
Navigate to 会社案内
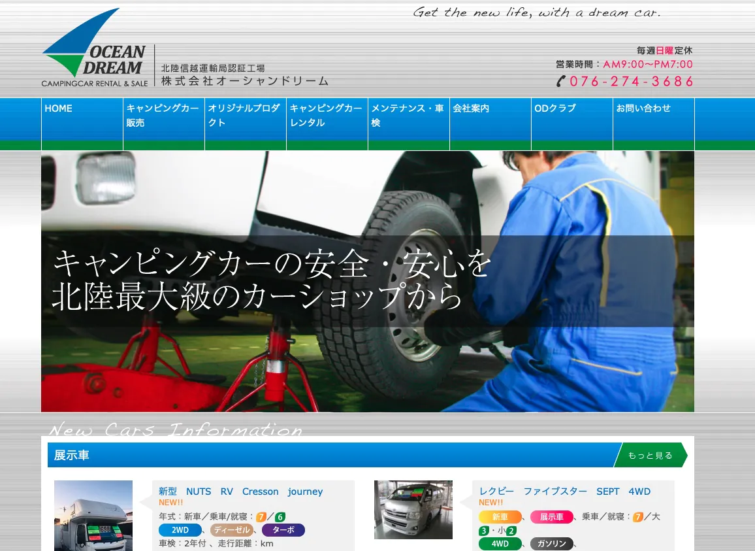point(490,124)
